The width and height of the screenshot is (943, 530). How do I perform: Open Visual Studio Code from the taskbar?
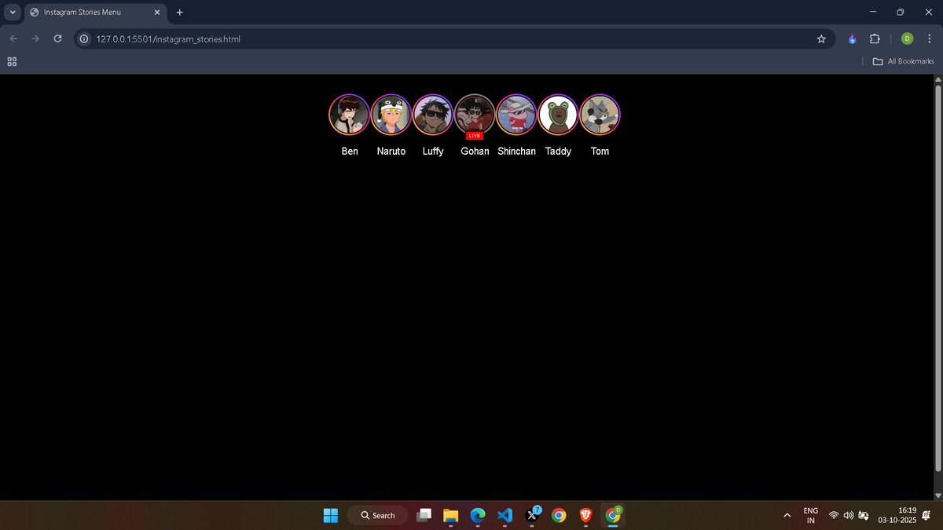click(x=505, y=515)
